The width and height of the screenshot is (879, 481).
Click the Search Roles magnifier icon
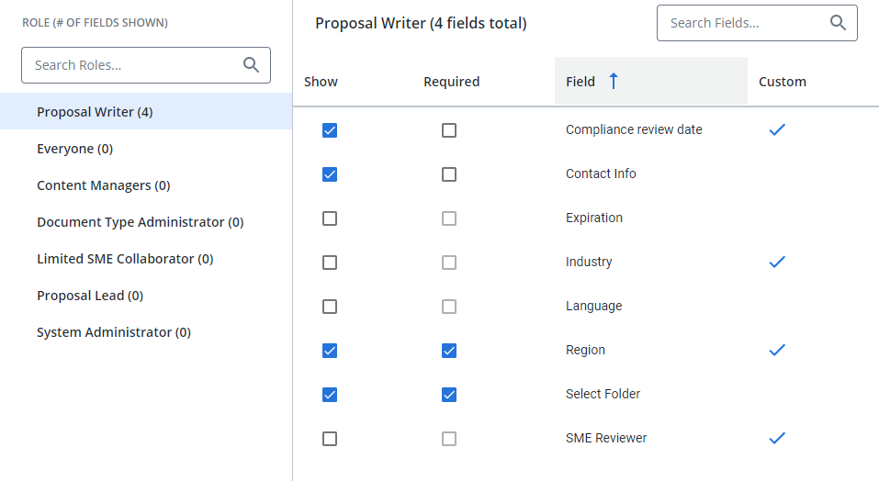(251, 65)
